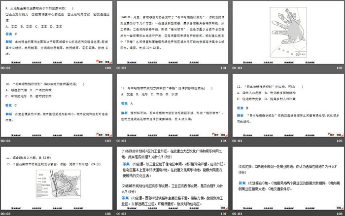Click the slide number 106 label
This screenshot has height=216, width=345.
click(x=108, y=214)
